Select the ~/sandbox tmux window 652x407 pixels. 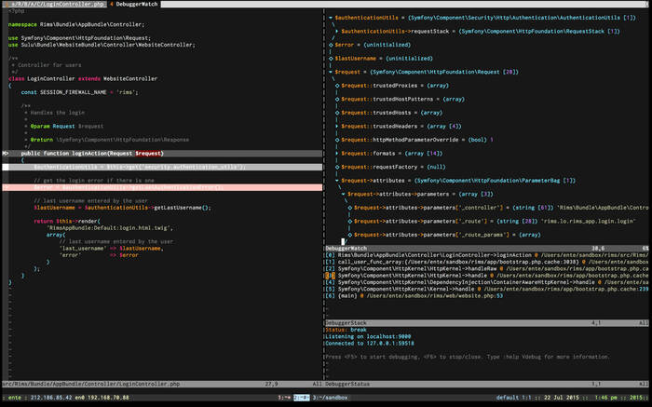click(x=330, y=397)
